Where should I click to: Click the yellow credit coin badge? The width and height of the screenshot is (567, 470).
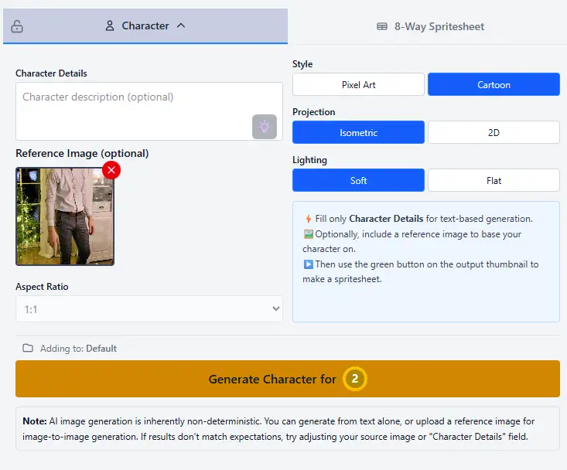click(x=355, y=379)
